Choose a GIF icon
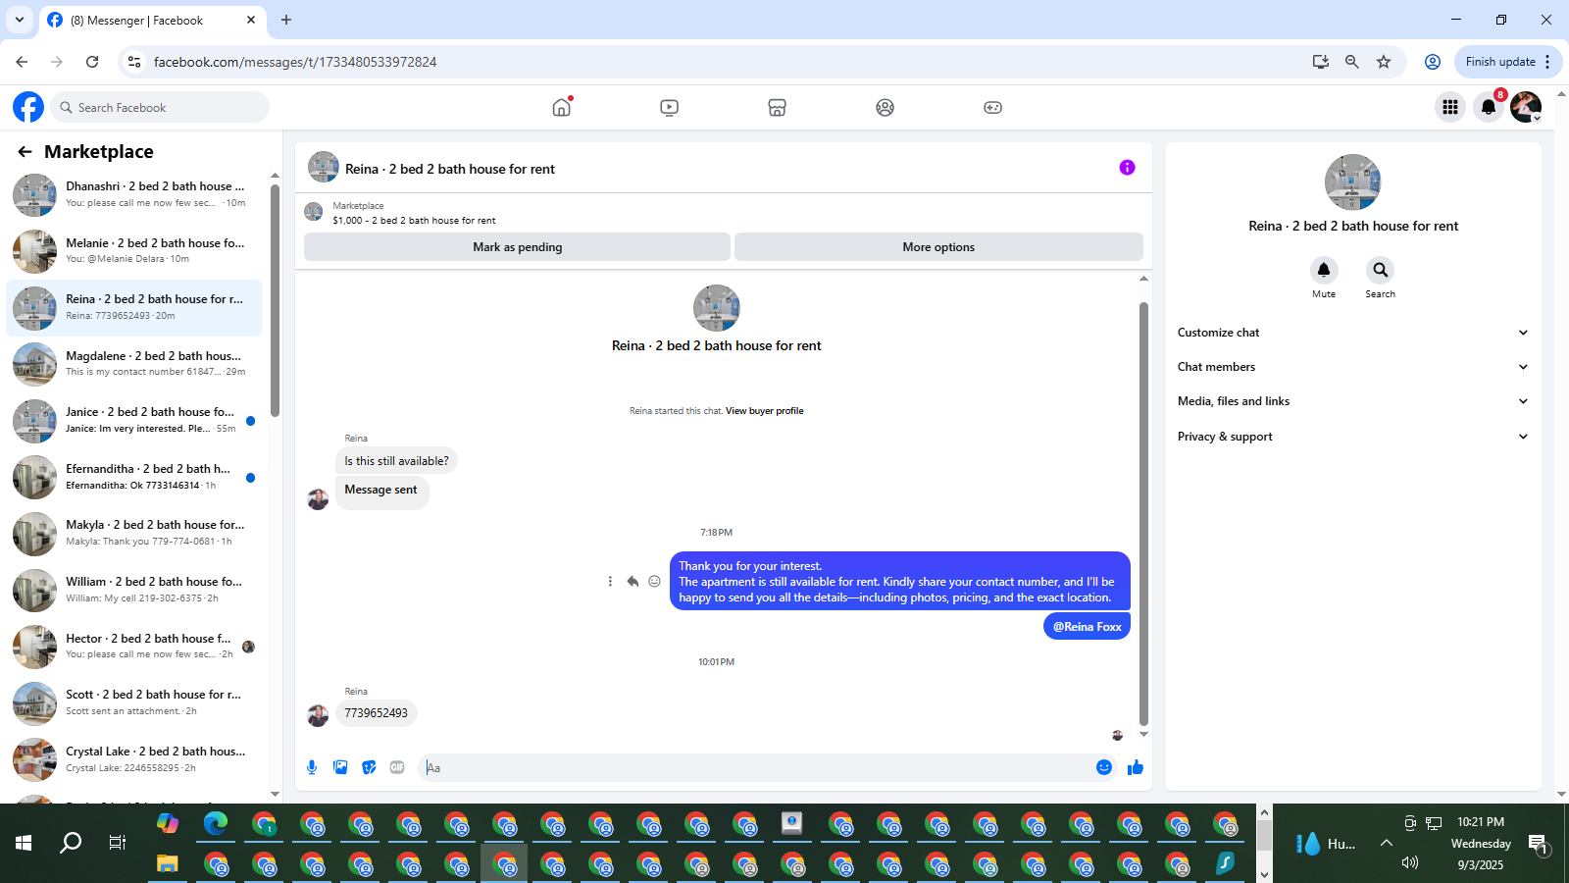The width and height of the screenshot is (1569, 883). pos(397,767)
